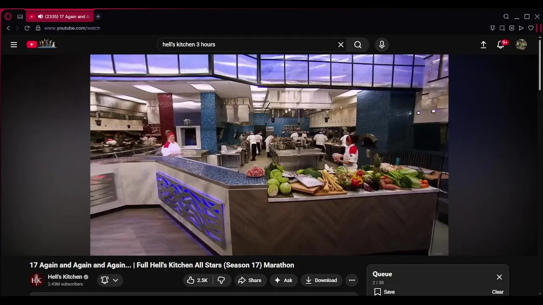The image size is (543, 305).
Task: Ask about this video
Action: coord(284,280)
